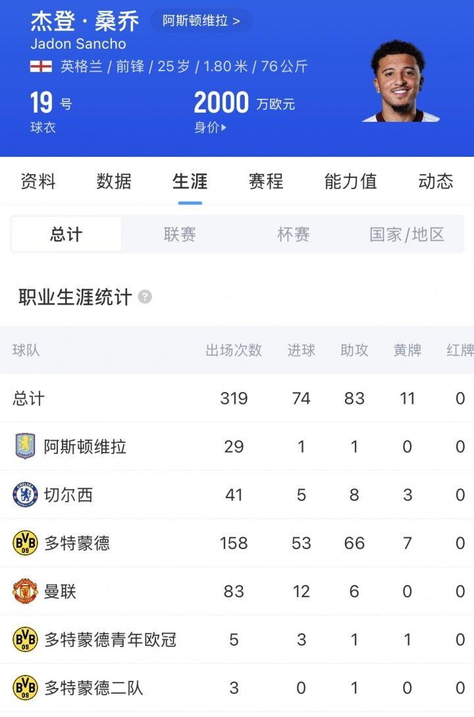
Task: Click the Dortmund crest beside 多特蒙德二队
Action: [25, 688]
